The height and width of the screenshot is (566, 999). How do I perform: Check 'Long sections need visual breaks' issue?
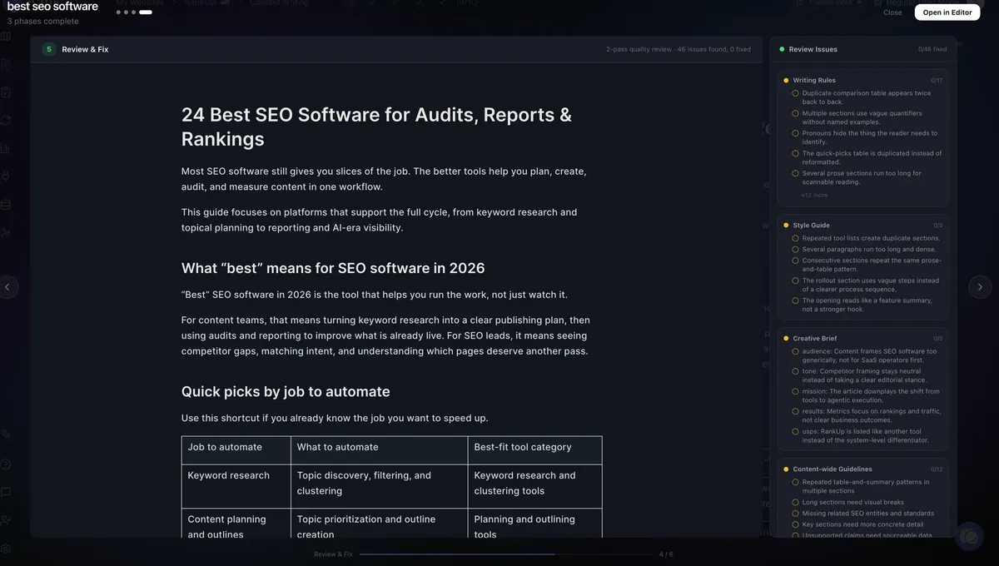click(795, 502)
